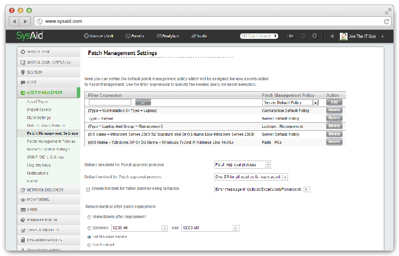Open Error message in Outlook template dropdown
Viewport: 399px width, 256px height.
pos(262,189)
